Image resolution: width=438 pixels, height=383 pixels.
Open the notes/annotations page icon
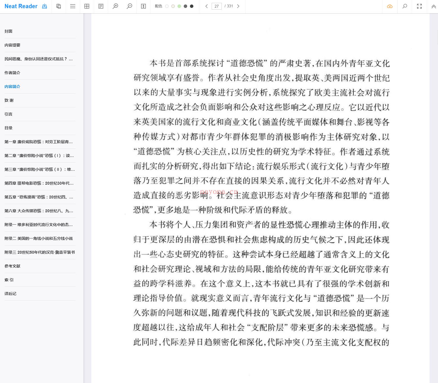click(x=101, y=6)
